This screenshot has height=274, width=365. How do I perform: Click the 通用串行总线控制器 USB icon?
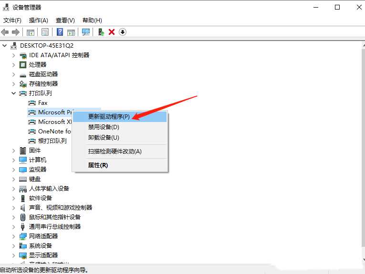pos(22,227)
